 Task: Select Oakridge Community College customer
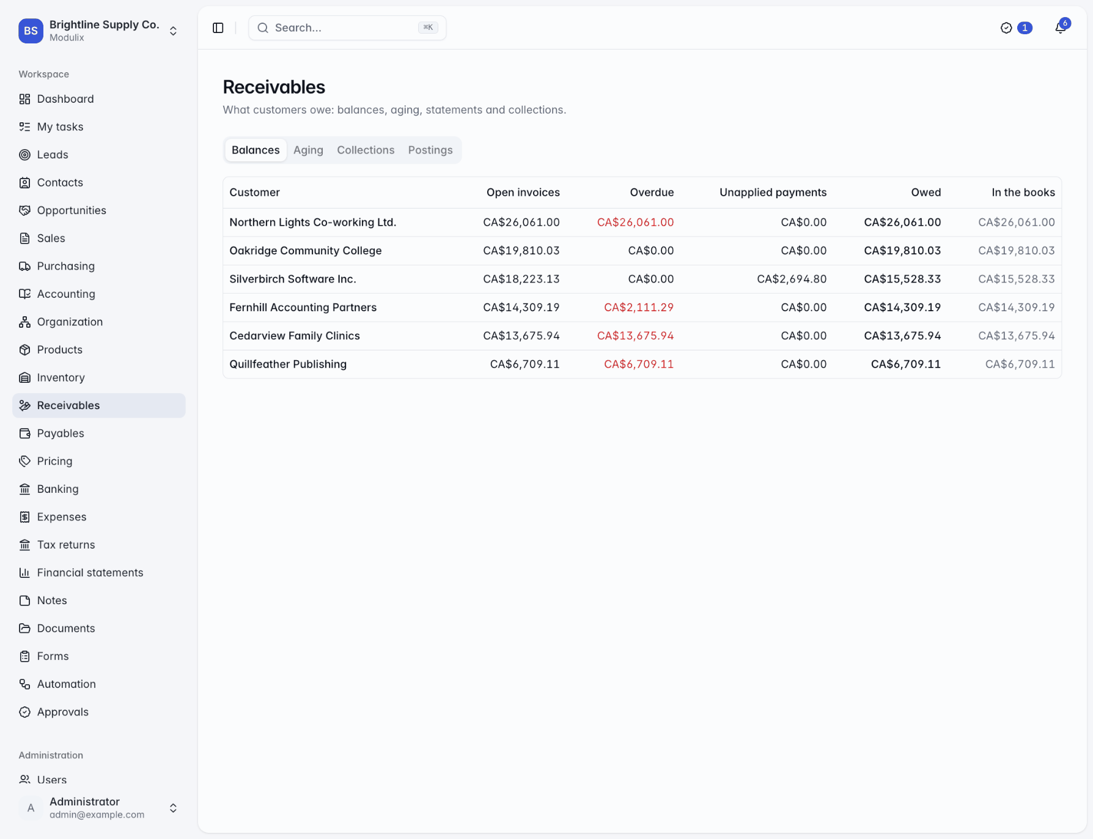(x=305, y=251)
